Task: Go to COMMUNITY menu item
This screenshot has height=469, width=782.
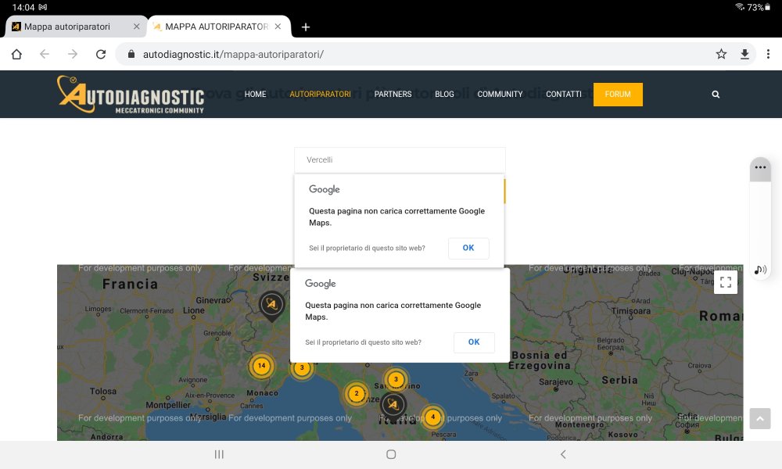Action: pos(500,94)
